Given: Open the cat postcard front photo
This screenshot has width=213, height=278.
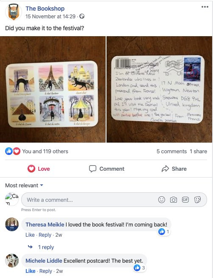Looking at the screenshot, I should click(x=53, y=89).
